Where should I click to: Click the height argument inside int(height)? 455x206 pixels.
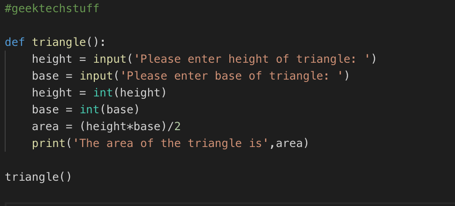141,93
